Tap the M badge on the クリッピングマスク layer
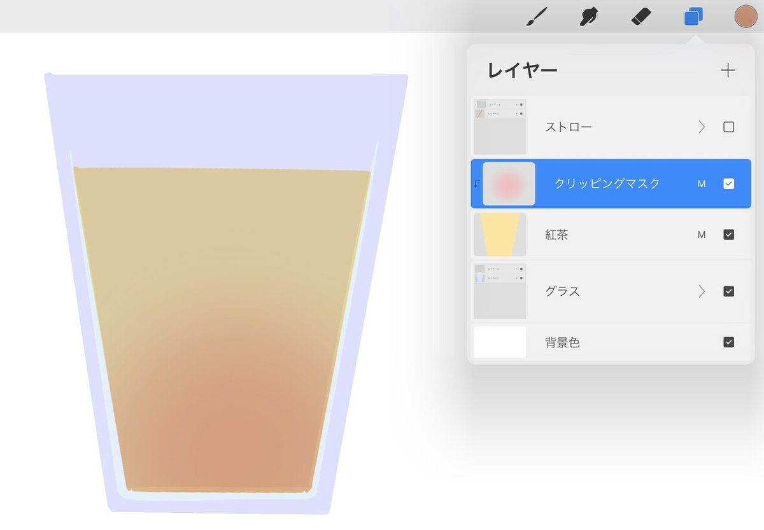The image size is (764, 530). (702, 183)
